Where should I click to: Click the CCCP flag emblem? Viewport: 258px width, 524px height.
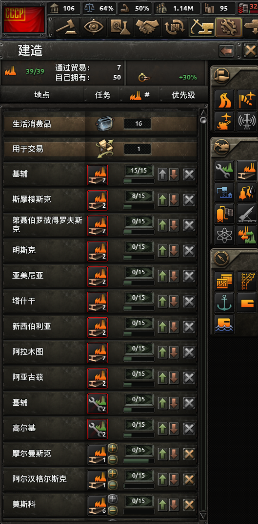click(24, 19)
